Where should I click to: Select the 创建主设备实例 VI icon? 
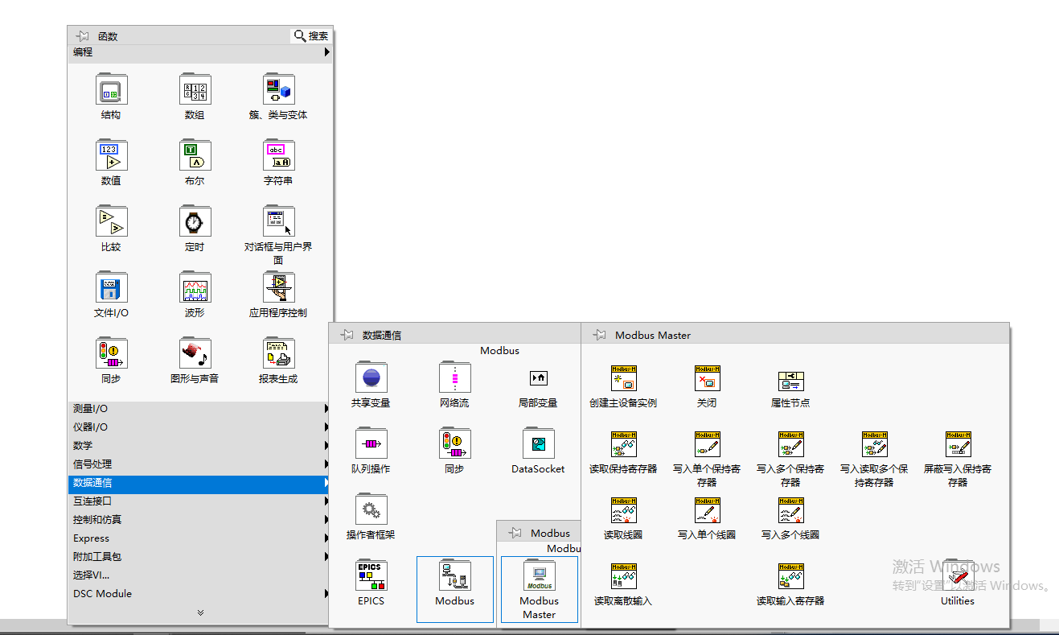point(623,378)
